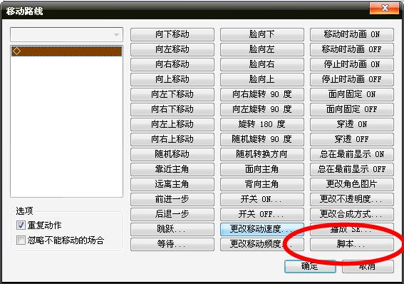Screen dimensions: 404x284
Task: Open 更改不透明度... dialog
Action: click(x=352, y=199)
